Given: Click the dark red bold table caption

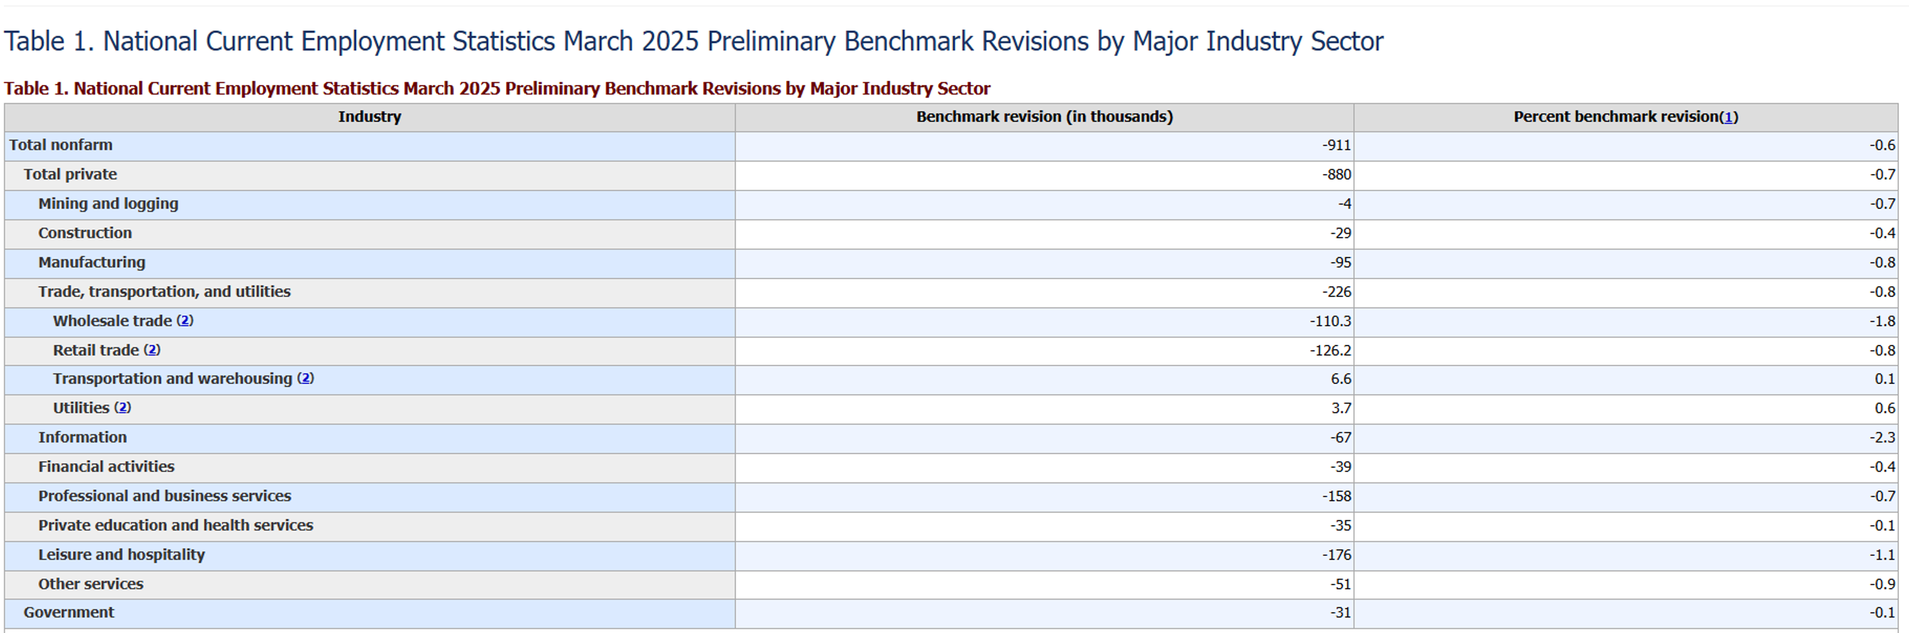Looking at the screenshot, I should click(x=497, y=89).
